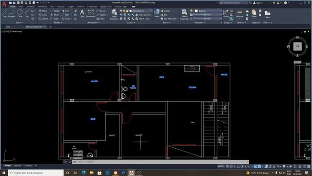The height and width of the screenshot is (176, 312).
Task: Open the Parametric ribbon tab
Action: click(x=42, y=6)
